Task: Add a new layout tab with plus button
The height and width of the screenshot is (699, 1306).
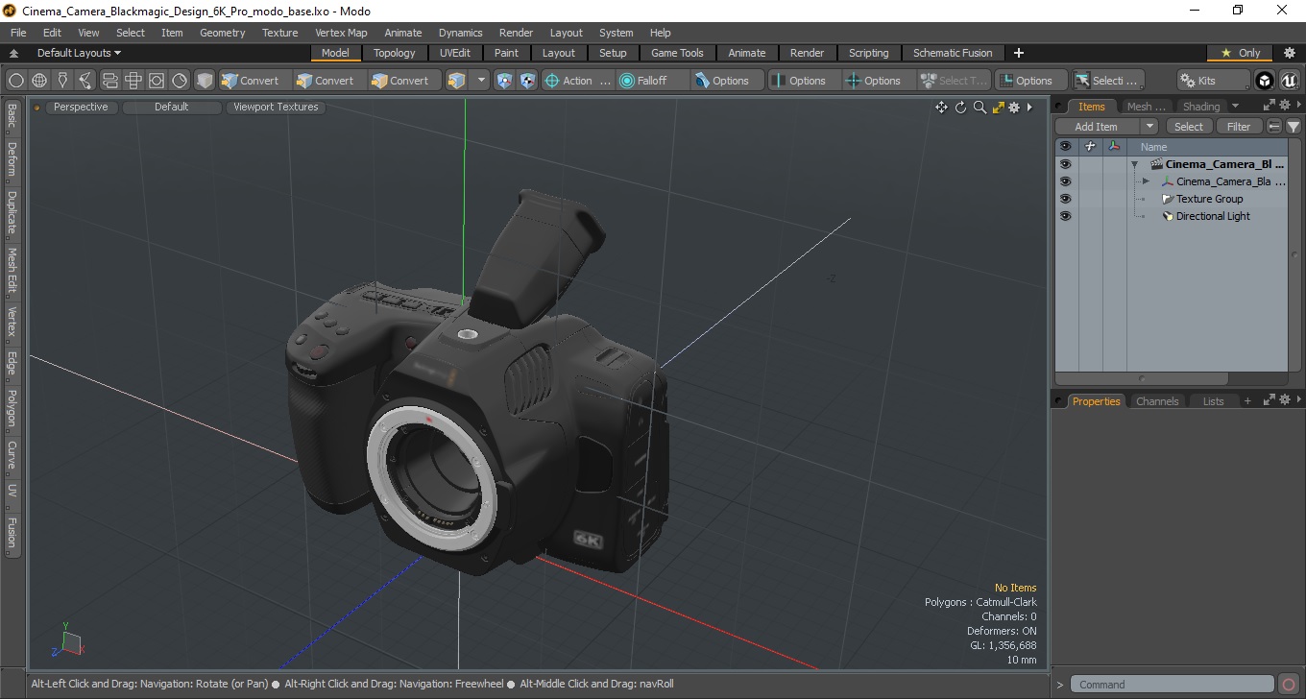Action: [1019, 53]
